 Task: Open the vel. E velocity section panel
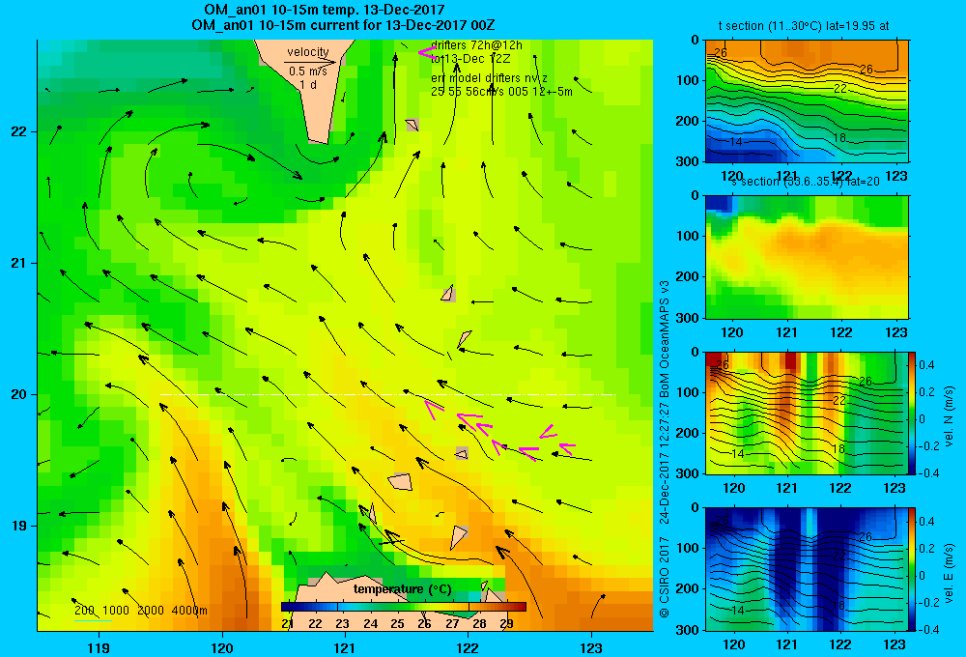(x=807, y=569)
